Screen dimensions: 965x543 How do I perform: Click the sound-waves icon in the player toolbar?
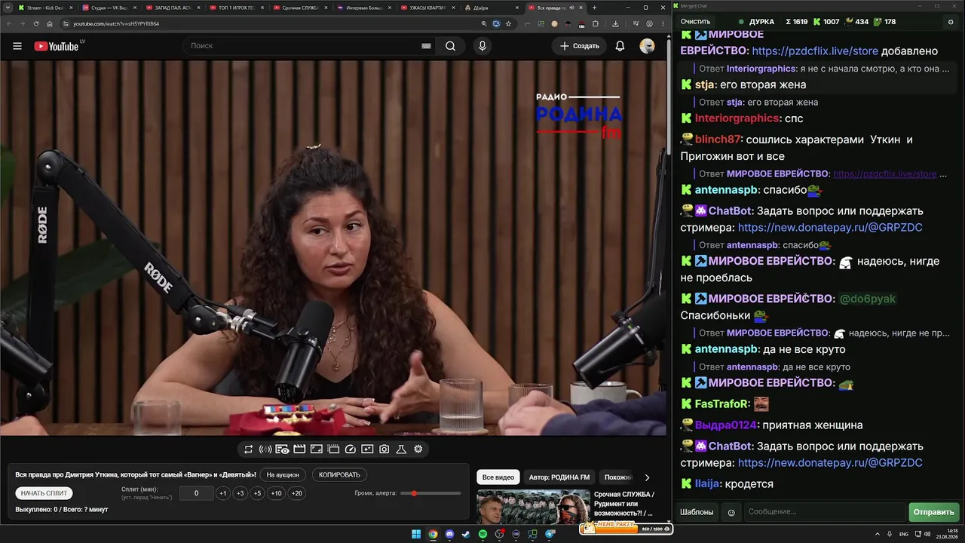pyautogui.click(x=265, y=449)
